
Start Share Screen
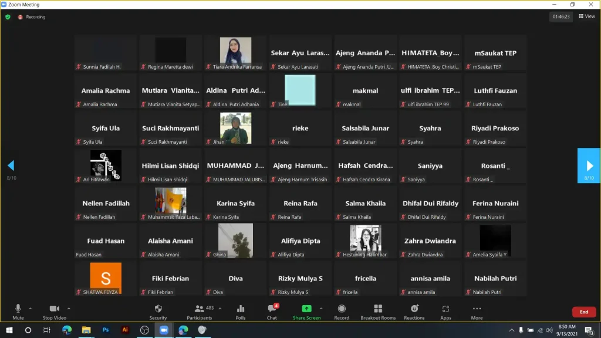306,312
